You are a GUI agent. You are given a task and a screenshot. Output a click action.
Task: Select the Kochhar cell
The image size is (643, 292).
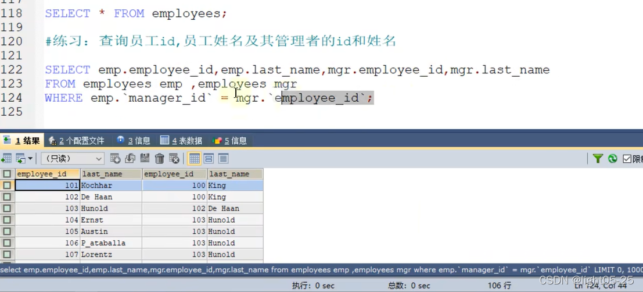[111, 186]
